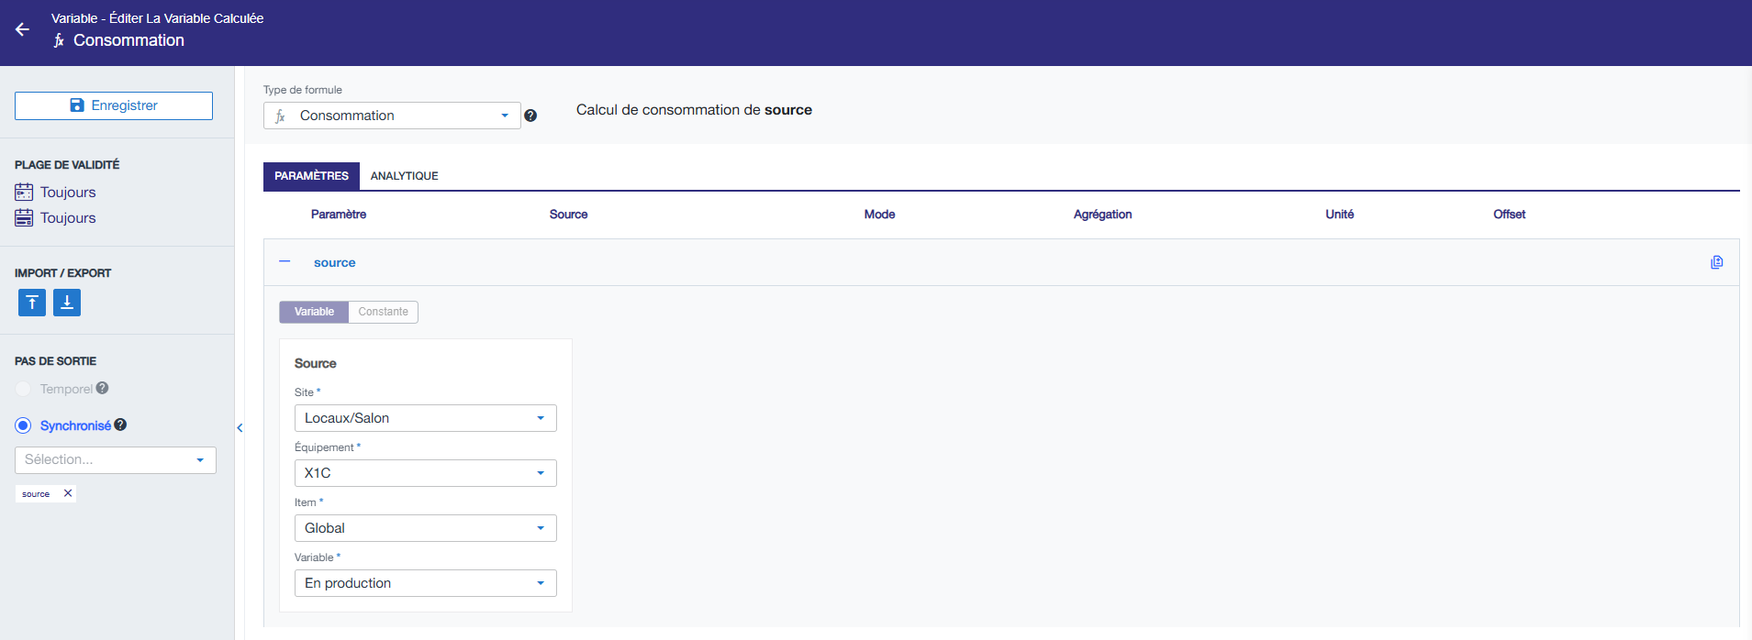Collapse the left sidebar with chevron
1752x640 pixels.
(240, 428)
